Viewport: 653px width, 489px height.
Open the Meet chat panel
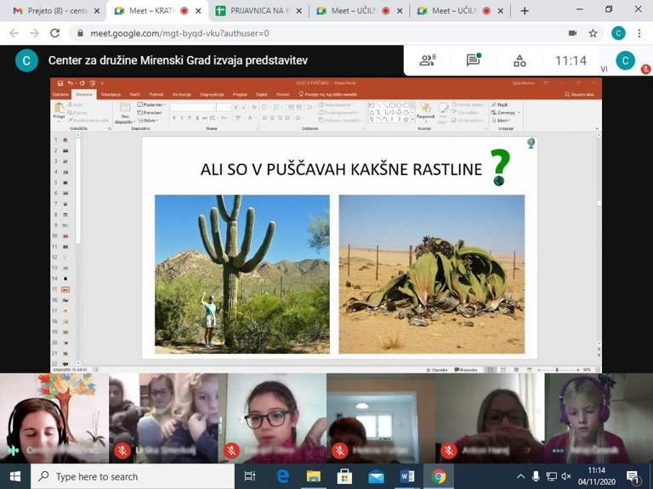[x=473, y=61]
